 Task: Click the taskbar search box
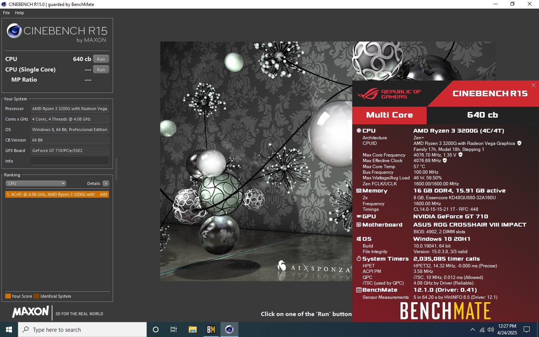[x=82, y=330]
